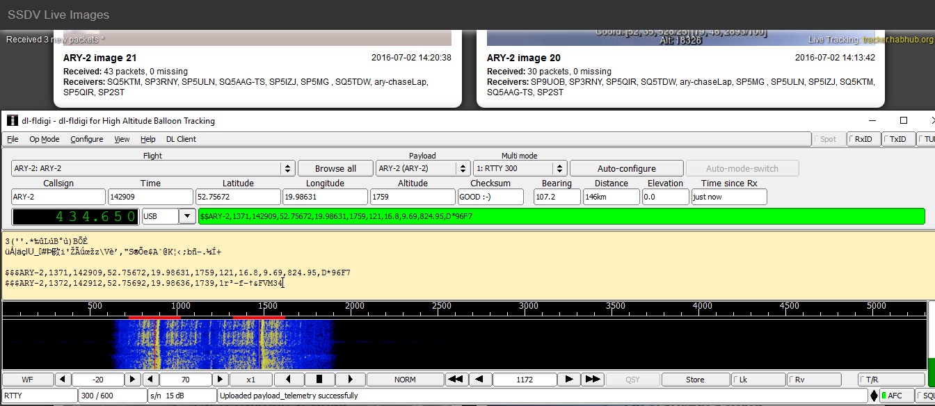Enable the TxID toggle
This screenshot has width=935, height=406.
point(898,139)
